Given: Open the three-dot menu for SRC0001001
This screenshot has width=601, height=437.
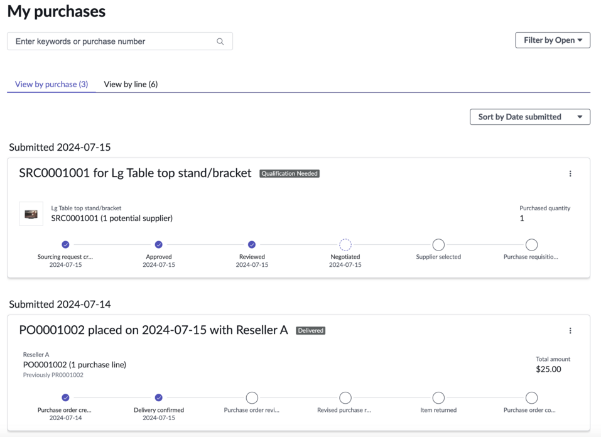Looking at the screenshot, I should click(x=570, y=174).
